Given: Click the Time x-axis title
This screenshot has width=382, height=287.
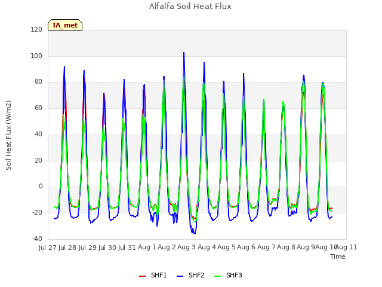Looking at the screenshot, I should tap(338, 257).
